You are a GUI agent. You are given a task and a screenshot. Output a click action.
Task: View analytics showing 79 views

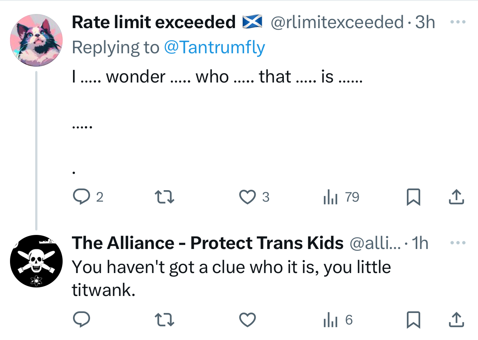click(x=341, y=197)
